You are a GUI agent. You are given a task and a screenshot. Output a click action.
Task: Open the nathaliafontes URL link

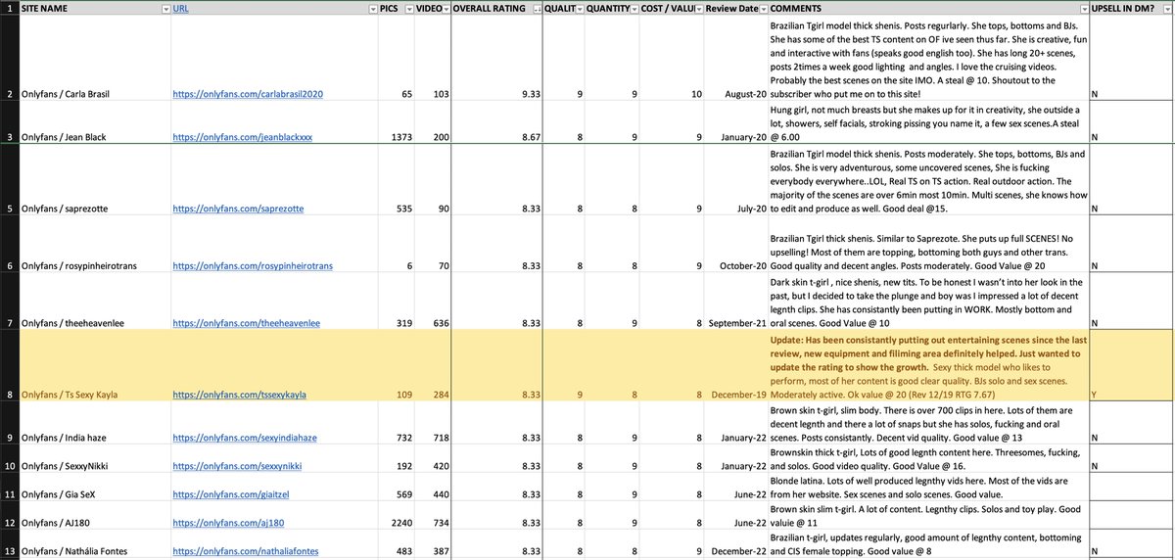pyautogui.click(x=246, y=553)
